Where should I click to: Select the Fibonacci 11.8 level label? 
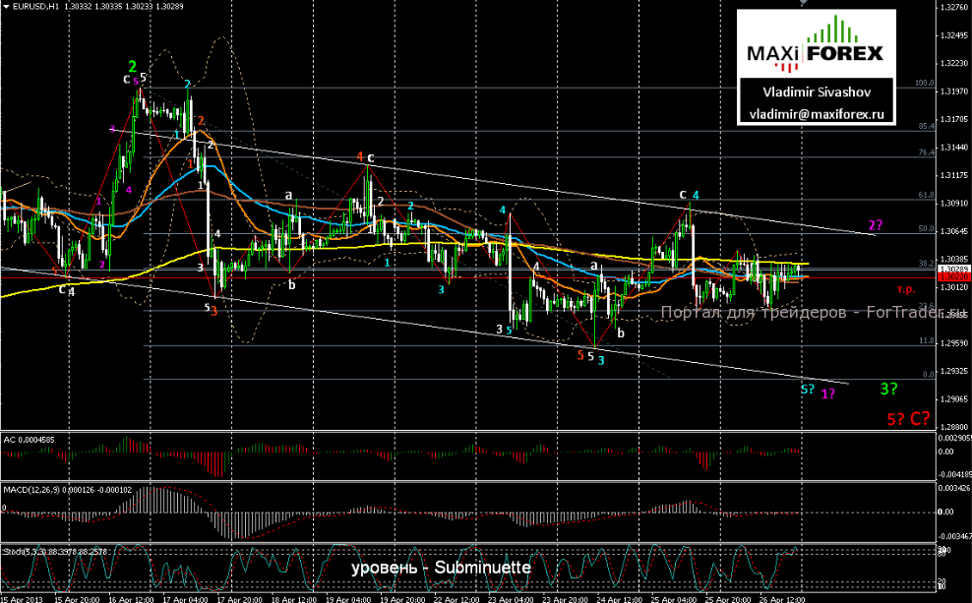(927, 341)
